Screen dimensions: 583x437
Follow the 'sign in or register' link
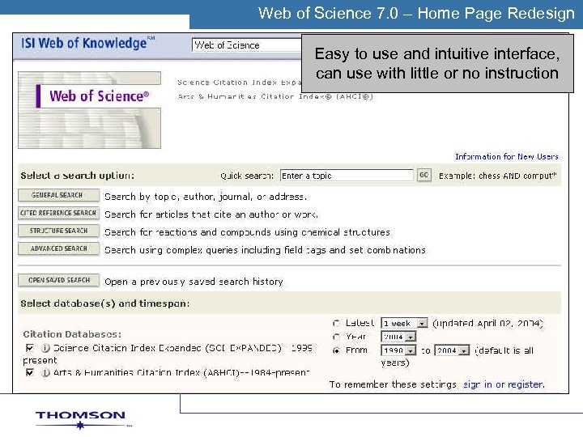click(504, 384)
